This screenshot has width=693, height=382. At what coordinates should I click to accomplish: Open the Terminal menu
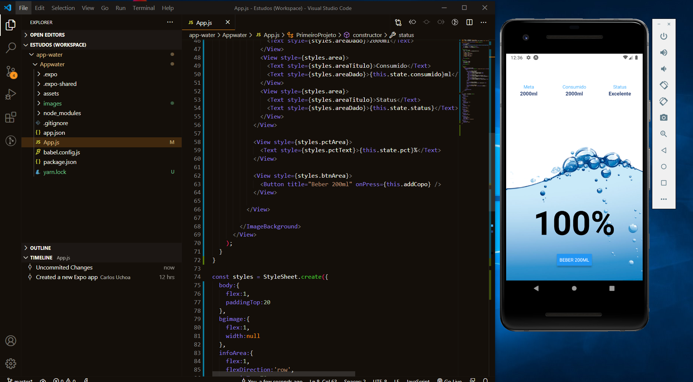tap(144, 8)
